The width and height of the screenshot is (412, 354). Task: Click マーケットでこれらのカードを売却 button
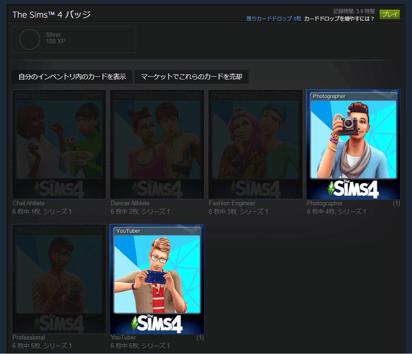tap(191, 77)
